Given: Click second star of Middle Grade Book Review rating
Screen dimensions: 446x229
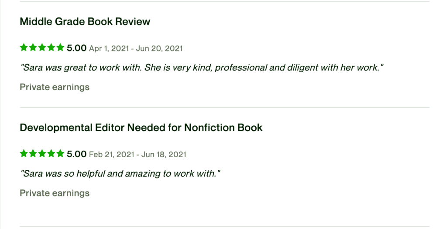Looking at the screenshot, I should (x=33, y=47).
